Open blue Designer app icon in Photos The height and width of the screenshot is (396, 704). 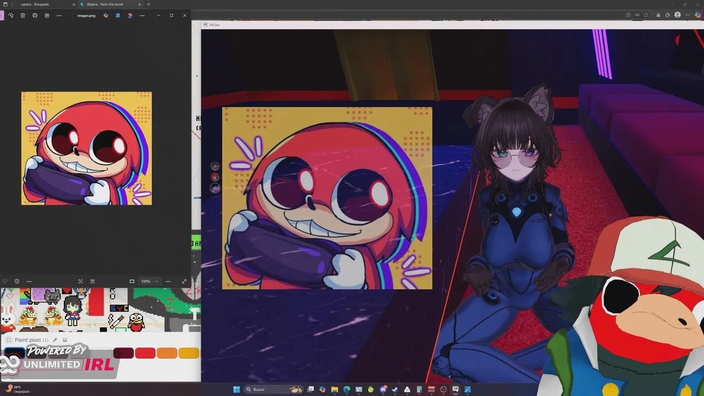pos(118,15)
